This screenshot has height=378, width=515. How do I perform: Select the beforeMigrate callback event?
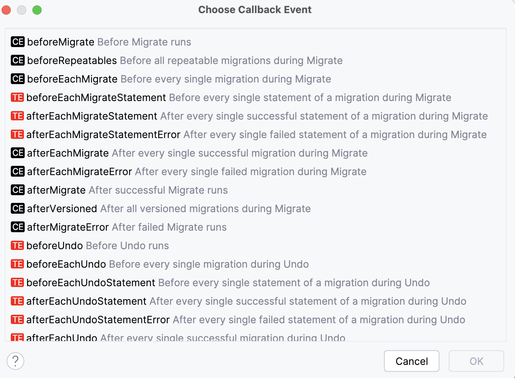coord(60,42)
